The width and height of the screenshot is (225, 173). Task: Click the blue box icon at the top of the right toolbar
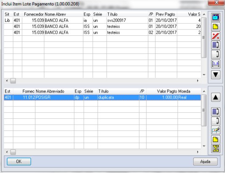(216, 17)
